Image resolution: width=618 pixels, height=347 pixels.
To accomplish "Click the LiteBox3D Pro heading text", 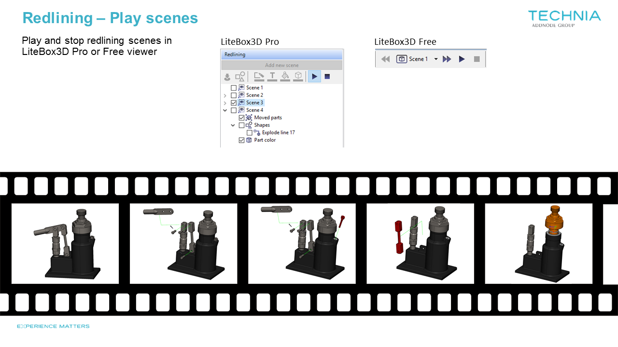I will [250, 42].
